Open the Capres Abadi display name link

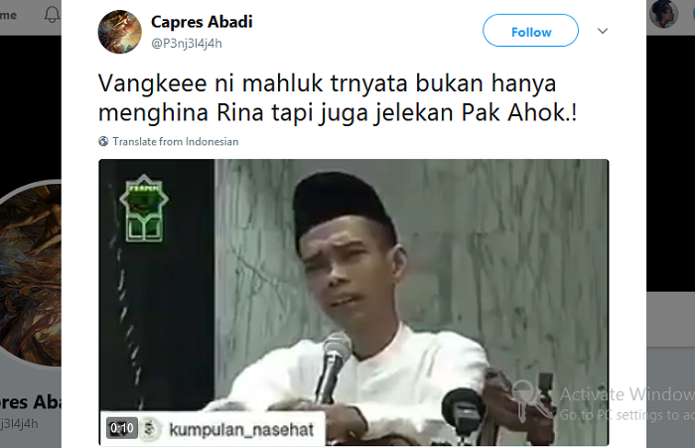[x=202, y=21]
